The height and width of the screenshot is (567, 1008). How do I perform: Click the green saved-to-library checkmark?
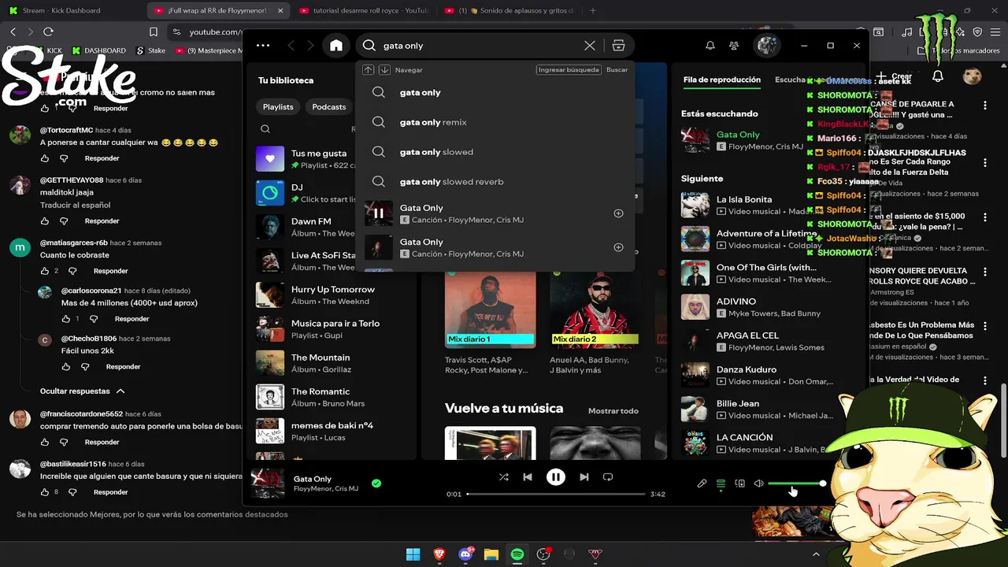[376, 484]
